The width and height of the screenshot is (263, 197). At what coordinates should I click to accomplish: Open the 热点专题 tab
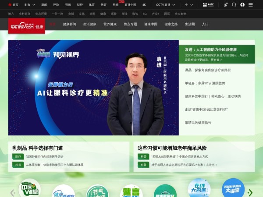tap(130, 24)
